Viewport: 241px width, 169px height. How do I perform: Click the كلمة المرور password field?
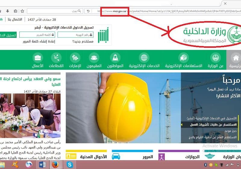click(x=37, y=35)
